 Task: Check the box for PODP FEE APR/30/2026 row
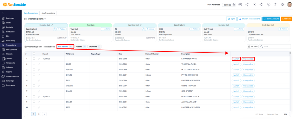pos(34,80)
